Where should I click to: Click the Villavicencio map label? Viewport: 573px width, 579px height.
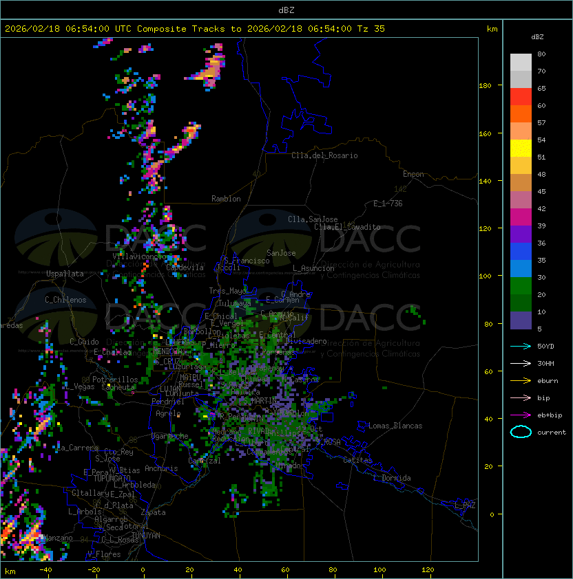(x=139, y=256)
